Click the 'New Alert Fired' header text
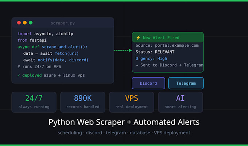This screenshot has height=146, width=248. click(161, 38)
